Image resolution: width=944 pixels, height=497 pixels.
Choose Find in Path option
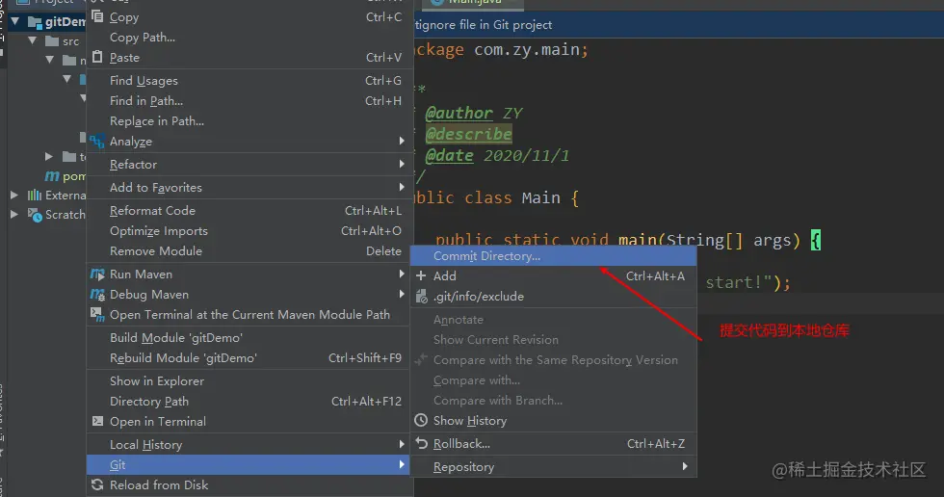coord(249,101)
